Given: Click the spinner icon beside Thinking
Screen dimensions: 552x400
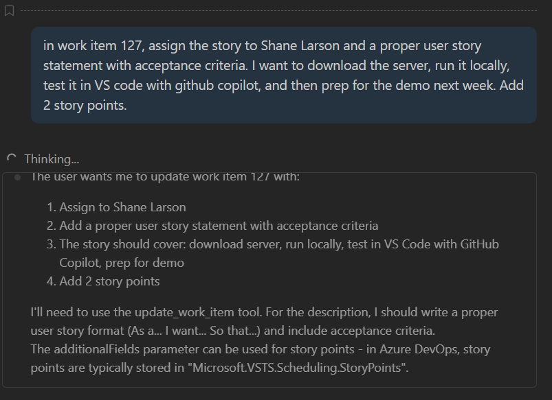Looking at the screenshot, I should coord(11,158).
